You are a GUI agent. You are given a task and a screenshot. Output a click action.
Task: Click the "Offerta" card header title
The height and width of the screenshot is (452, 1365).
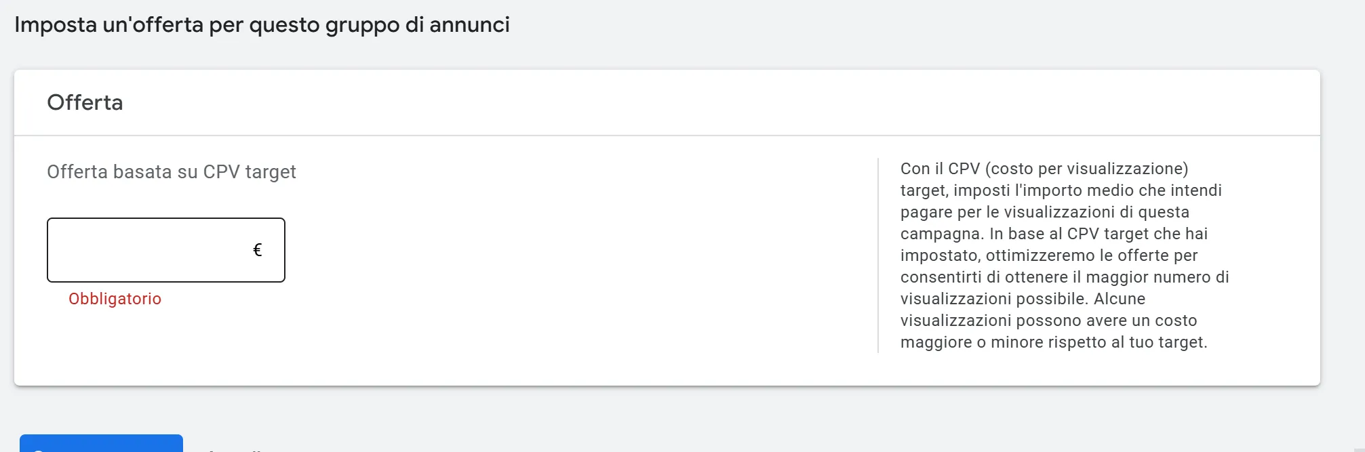(x=85, y=102)
